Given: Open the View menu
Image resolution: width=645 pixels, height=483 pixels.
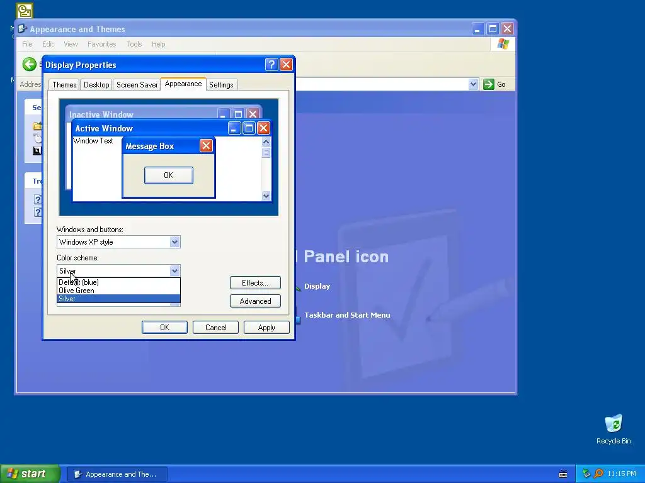Looking at the screenshot, I should pyautogui.click(x=71, y=44).
